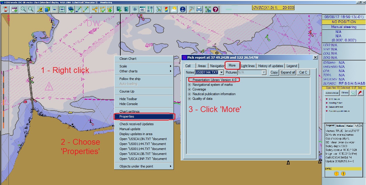Screen dimensions: 366x185
Task: Choose Manual update from context menu
Action: pos(130,129)
